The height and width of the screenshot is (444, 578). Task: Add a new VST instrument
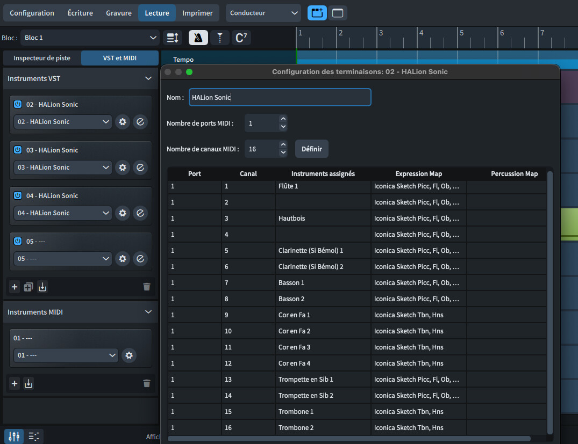[15, 287]
